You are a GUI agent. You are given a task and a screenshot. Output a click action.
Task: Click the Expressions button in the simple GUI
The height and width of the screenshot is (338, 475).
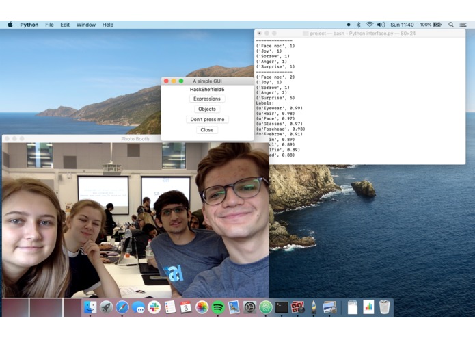click(207, 99)
